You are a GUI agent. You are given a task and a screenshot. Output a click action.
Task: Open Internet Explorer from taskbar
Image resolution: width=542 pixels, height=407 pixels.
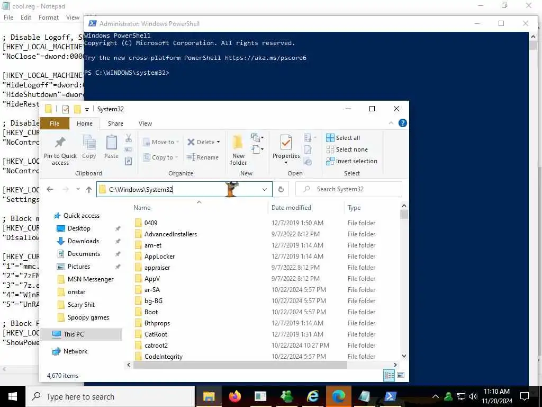tap(312, 396)
